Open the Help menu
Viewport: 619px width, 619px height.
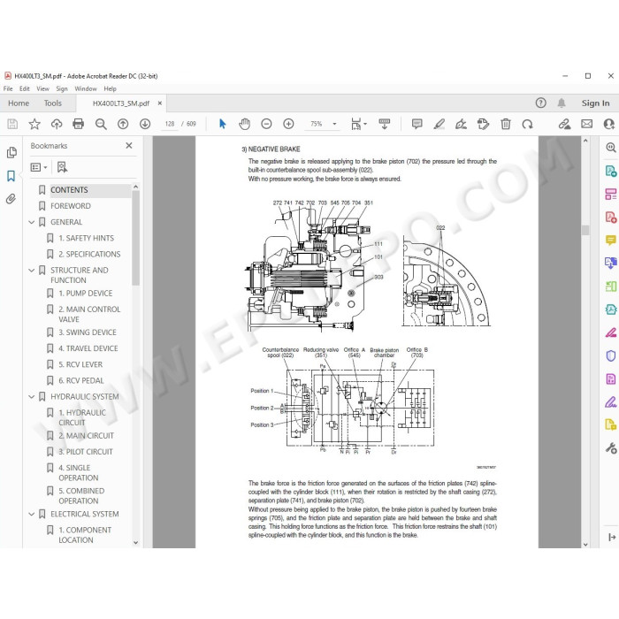coord(111,88)
